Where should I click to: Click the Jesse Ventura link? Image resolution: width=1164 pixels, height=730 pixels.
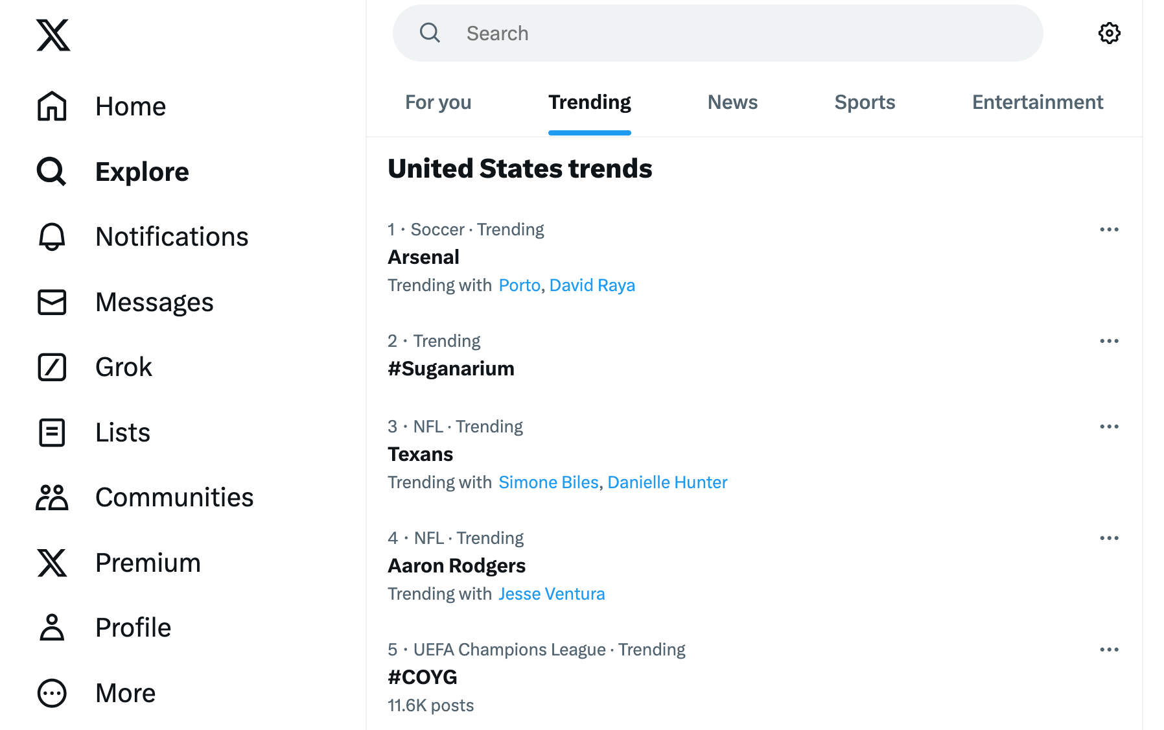552,593
